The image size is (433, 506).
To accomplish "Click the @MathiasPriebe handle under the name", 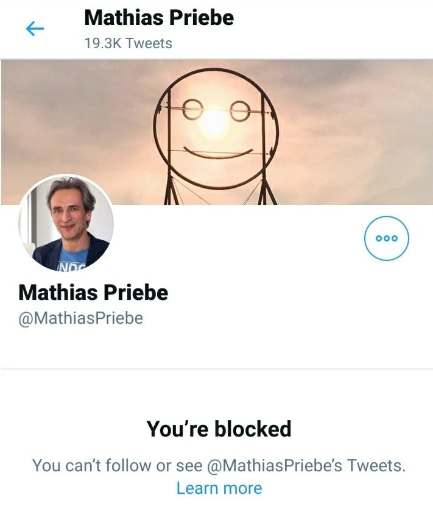I will (81, 318).
